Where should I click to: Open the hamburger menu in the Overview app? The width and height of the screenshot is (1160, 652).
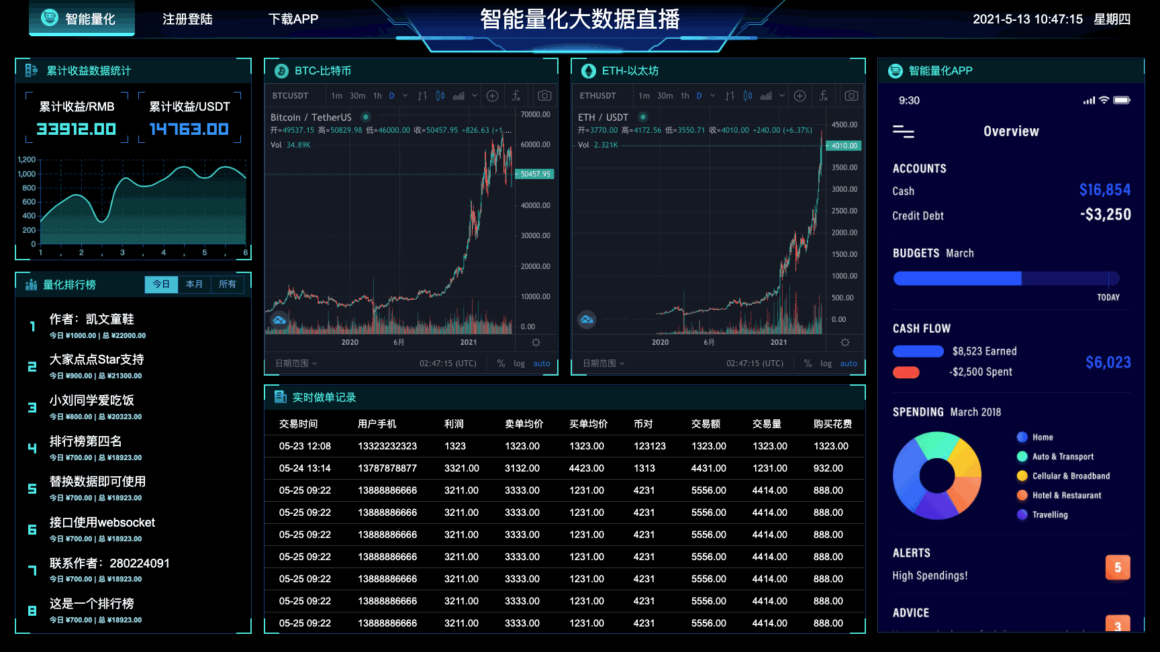click(x=903, y=132)
